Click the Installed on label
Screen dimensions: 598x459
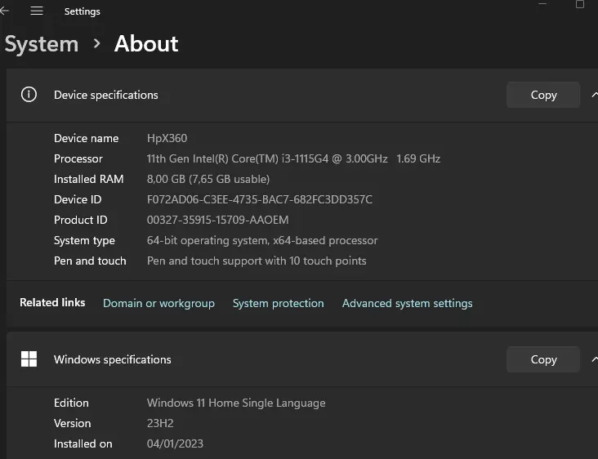[83, 443]
